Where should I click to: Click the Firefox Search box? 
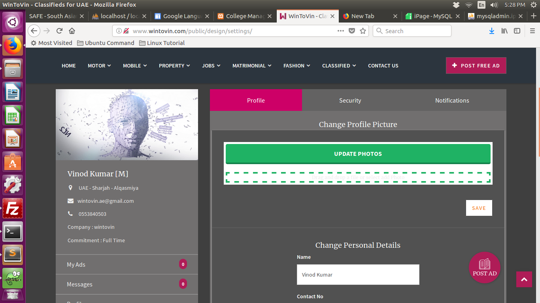tap(412, 31)
